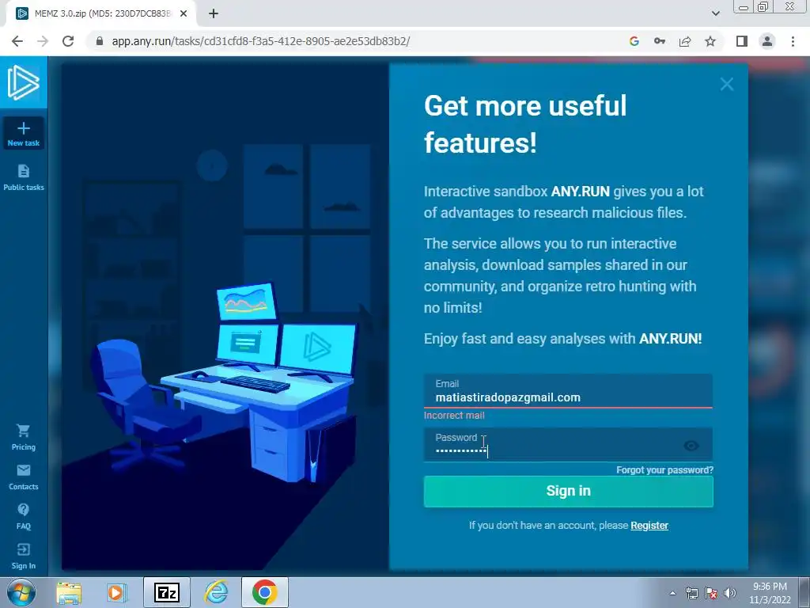Click the Google icon in the address bar

point(634,41)
